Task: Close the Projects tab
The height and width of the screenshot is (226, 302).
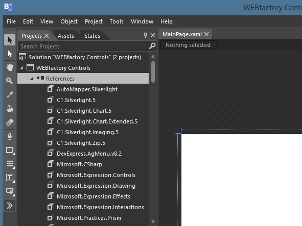Action: point(47,36)
